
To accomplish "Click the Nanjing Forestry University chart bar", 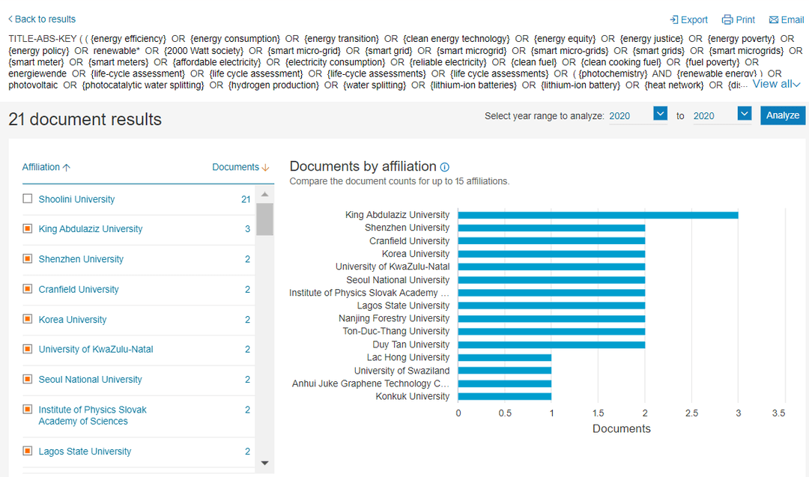I will pos(551,319).
